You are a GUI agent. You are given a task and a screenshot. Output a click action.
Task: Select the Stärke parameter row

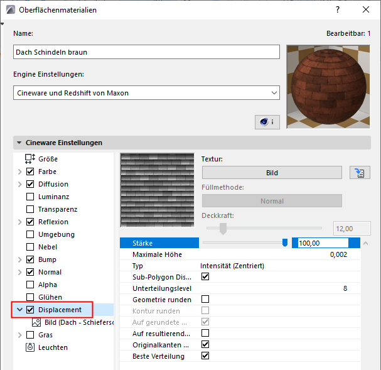point(159,243)
